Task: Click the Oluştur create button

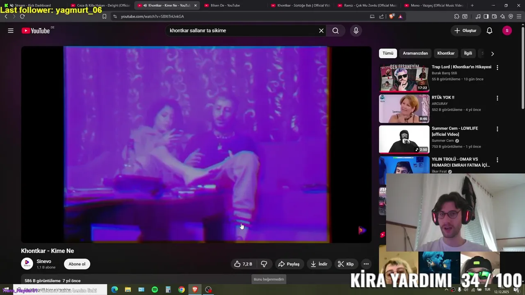Action: (x=466, y=31)
